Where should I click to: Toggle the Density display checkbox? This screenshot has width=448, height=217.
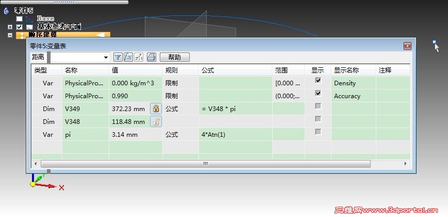coord(318,80)
